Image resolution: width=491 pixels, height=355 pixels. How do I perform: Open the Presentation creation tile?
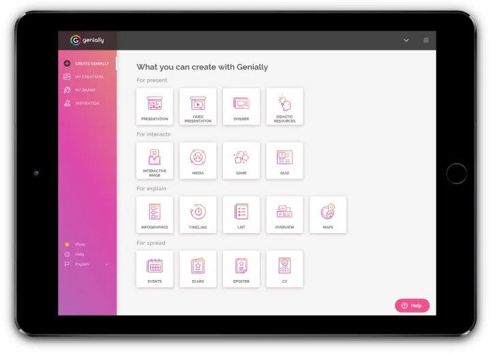(x=155, y=106)
